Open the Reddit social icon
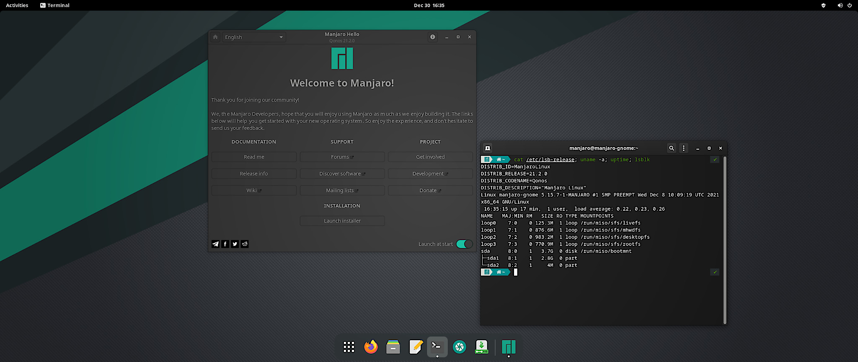This screenshot has width=858, height=362. click(245, 244)
